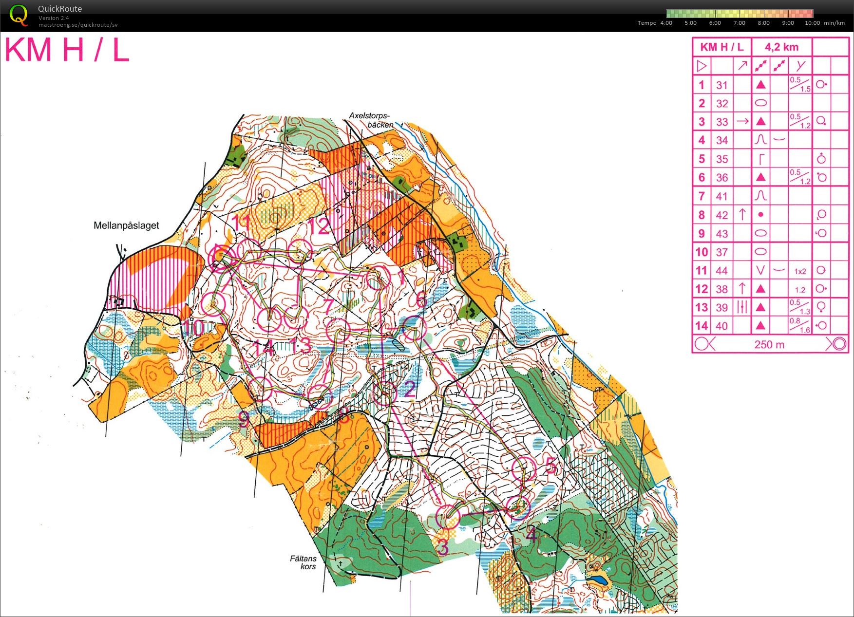
Task: Click the boulder triangle symbol in row 1
Action: 760,85
